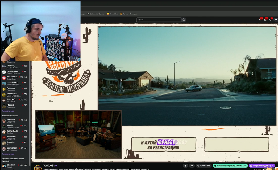Screen dimensions: 278x170
Task: Click fcsm_kefir channel avatar
Action: pos(4,101)
